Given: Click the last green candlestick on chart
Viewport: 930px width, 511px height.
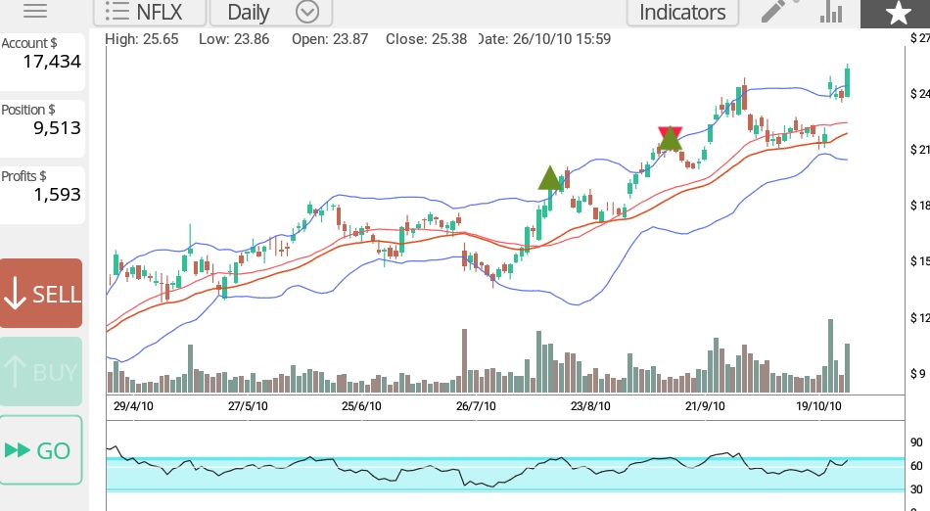Looking at the screenshot, I should [x=847, y=82].
